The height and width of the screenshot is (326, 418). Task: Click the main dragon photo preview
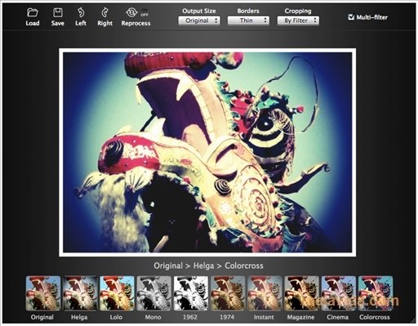(x=207, y=153)
